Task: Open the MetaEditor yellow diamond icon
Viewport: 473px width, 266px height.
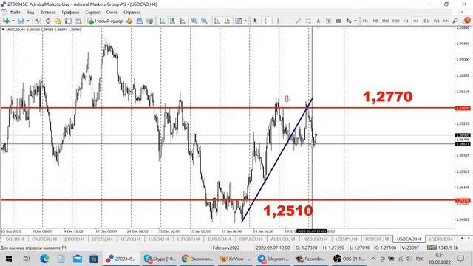Action: point(129,21)
